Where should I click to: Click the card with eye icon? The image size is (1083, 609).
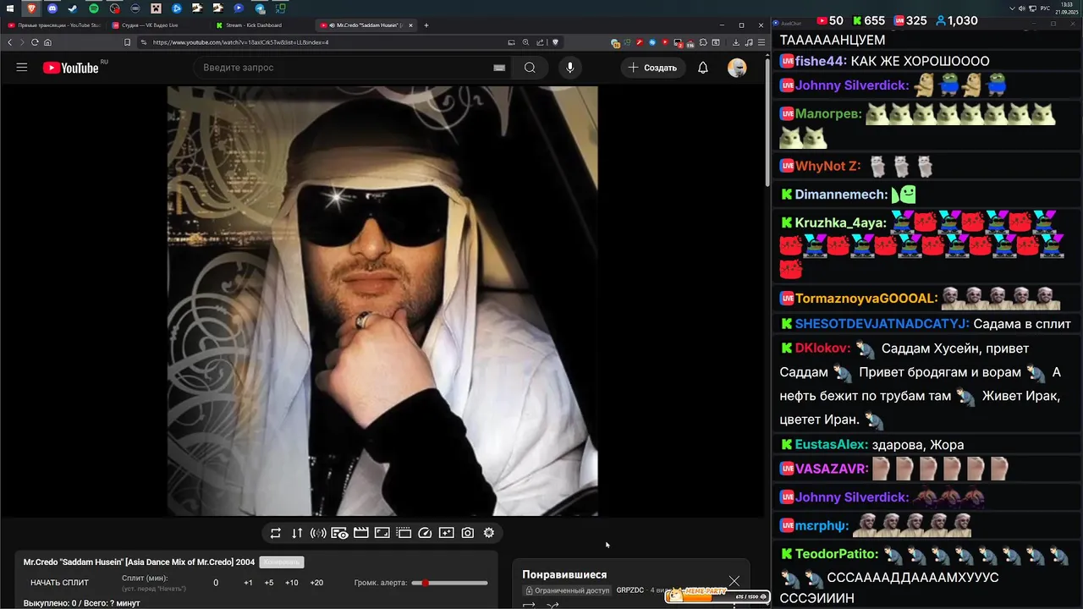(339, 533)
